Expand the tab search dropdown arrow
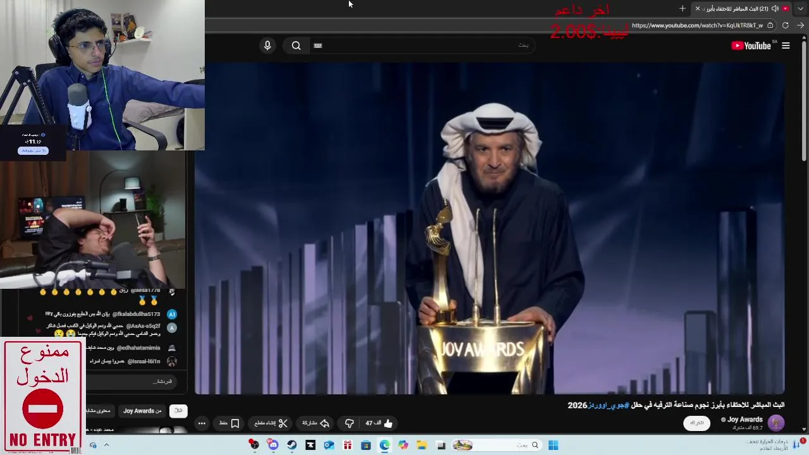This screenshot has height=455, width=809. pos(800,8)
